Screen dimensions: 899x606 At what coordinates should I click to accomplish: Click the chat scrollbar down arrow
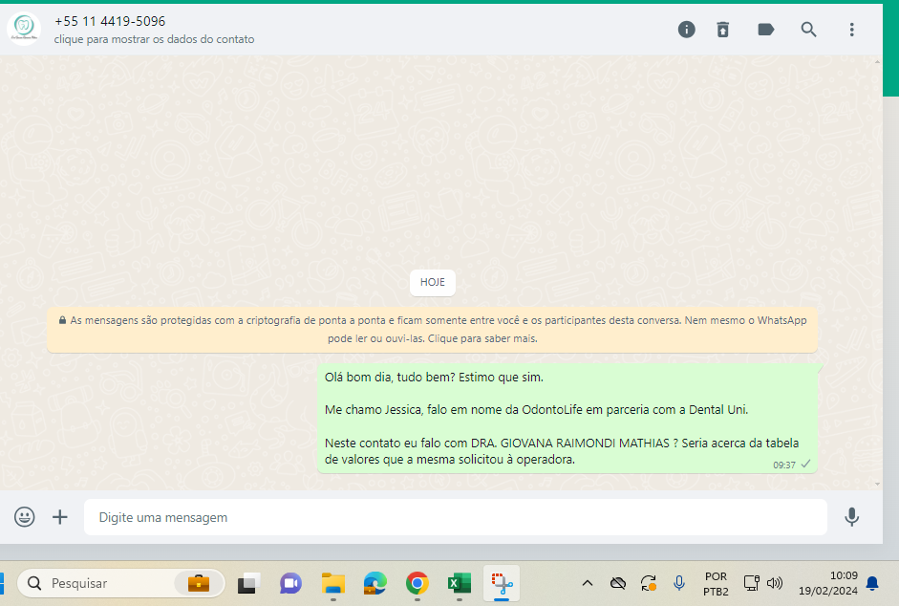click(x=877, y=484)
